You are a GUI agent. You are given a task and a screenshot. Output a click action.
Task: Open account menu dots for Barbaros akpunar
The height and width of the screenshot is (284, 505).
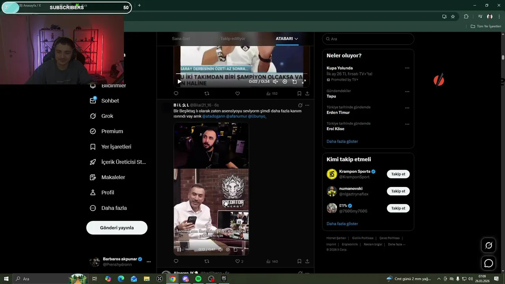pos(149,262)
